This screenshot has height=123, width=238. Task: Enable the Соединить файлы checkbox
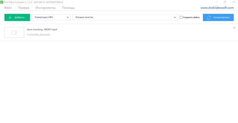coord(181,17)
